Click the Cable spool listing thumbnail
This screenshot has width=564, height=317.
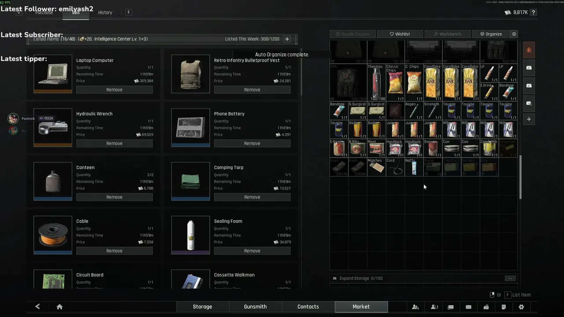point(53,235)
